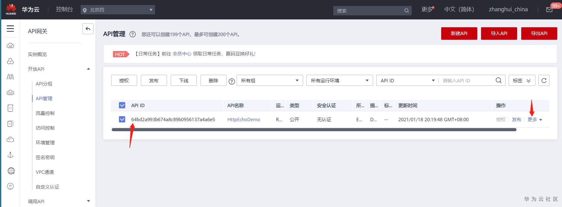
Task: Open the hamburger service list menu
Action: 10,28
